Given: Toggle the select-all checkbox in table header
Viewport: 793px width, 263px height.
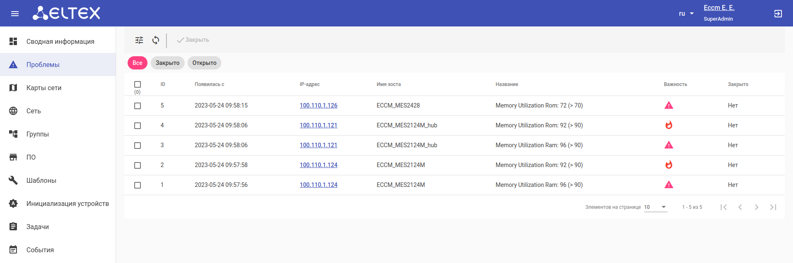Looking at the screenshot, I should click(138, 84).
